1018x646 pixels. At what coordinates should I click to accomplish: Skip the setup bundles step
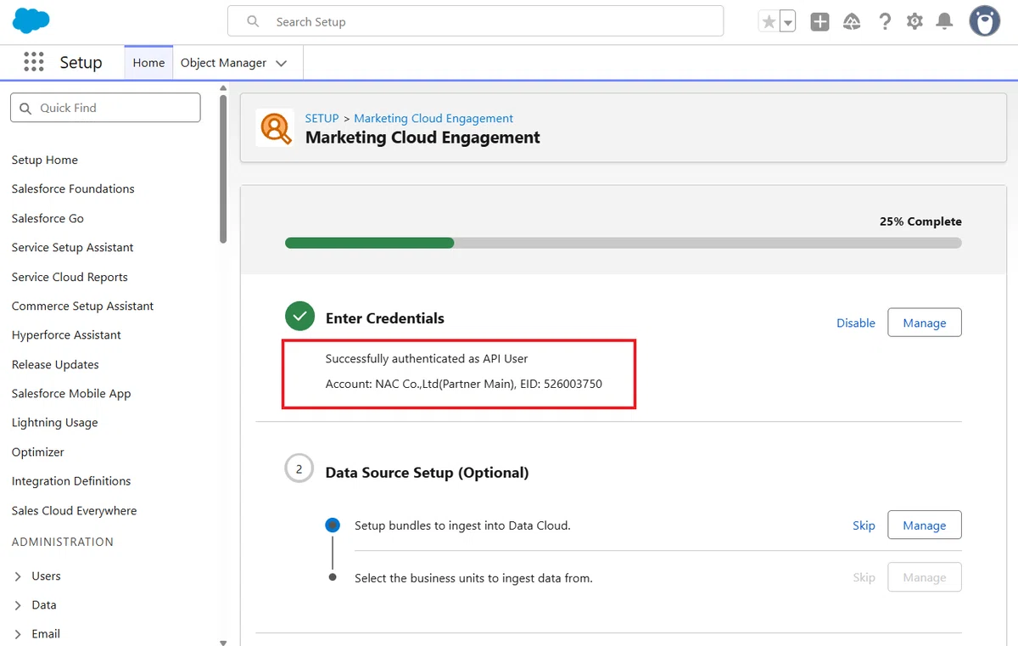tap(864, 525)
